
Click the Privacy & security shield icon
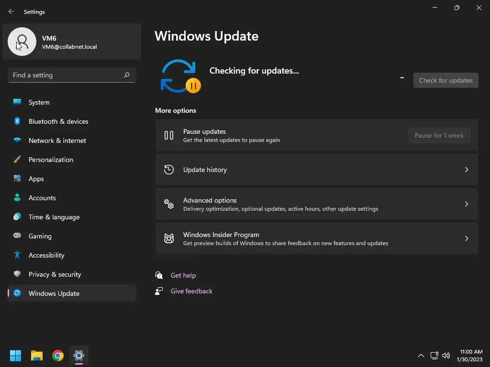click(17, 274)
